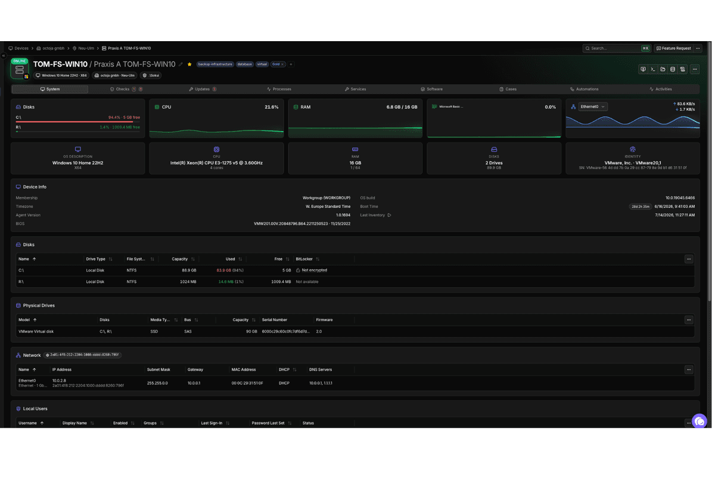Toggle the favorite star for TOM-FS-WIN10
This screenshot has height=477, width=715.
pyautogui.click(x=189, y=64)
